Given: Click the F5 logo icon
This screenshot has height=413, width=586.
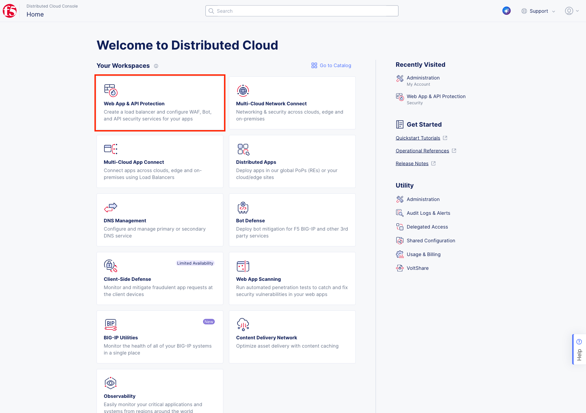Looking at the screenshot, I should coord(10,11).
